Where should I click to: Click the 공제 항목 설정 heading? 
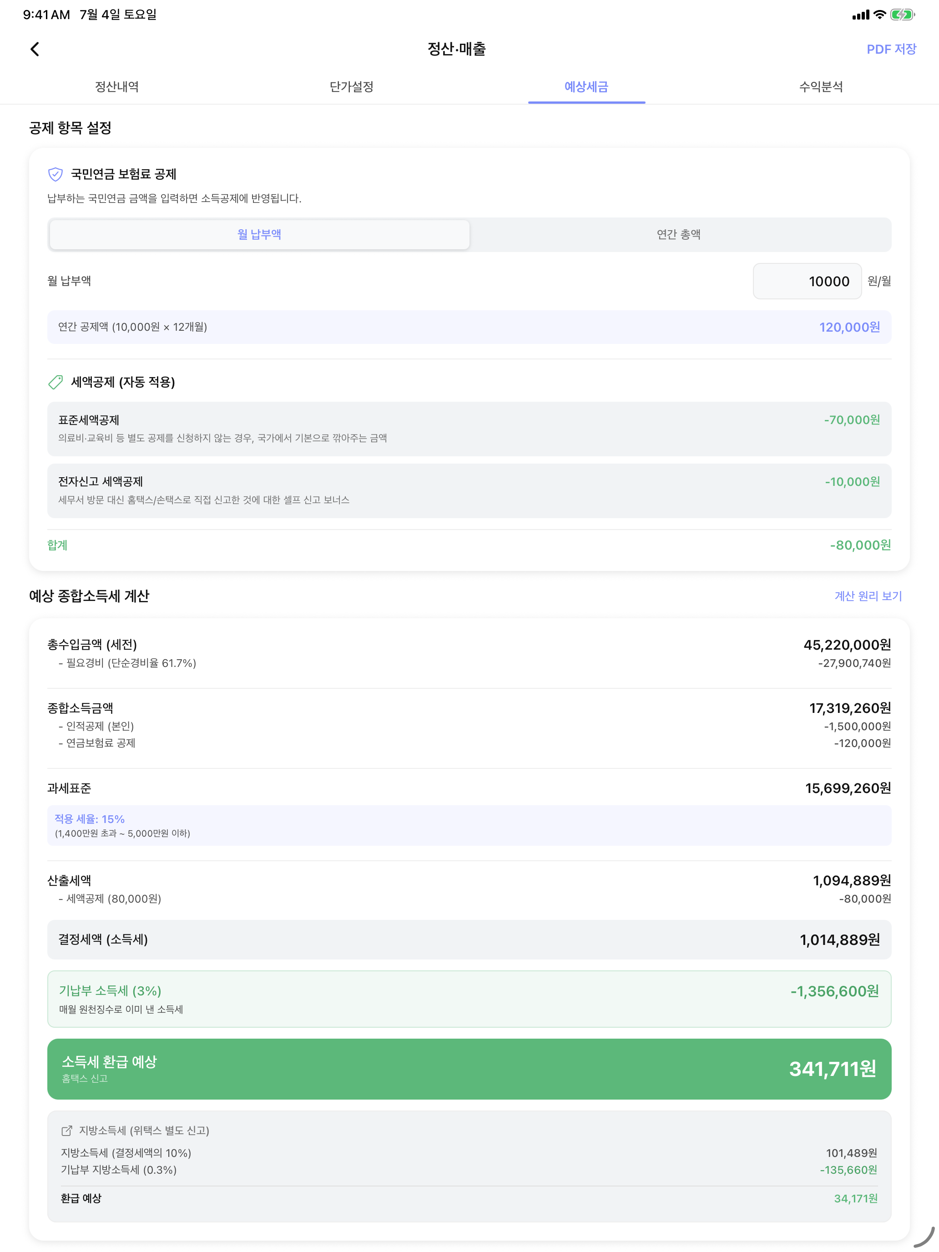(x=70, y=128)
